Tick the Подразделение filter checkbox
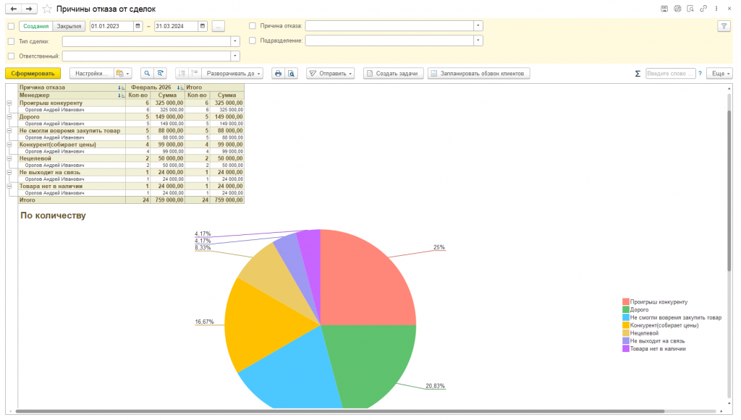This screenshot has width=741, height=420. coord(253,40)
